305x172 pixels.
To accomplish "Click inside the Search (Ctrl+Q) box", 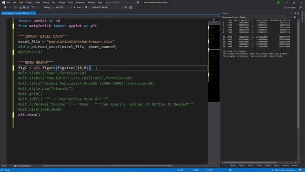I will pyautogui.click(x=120, y=2).
